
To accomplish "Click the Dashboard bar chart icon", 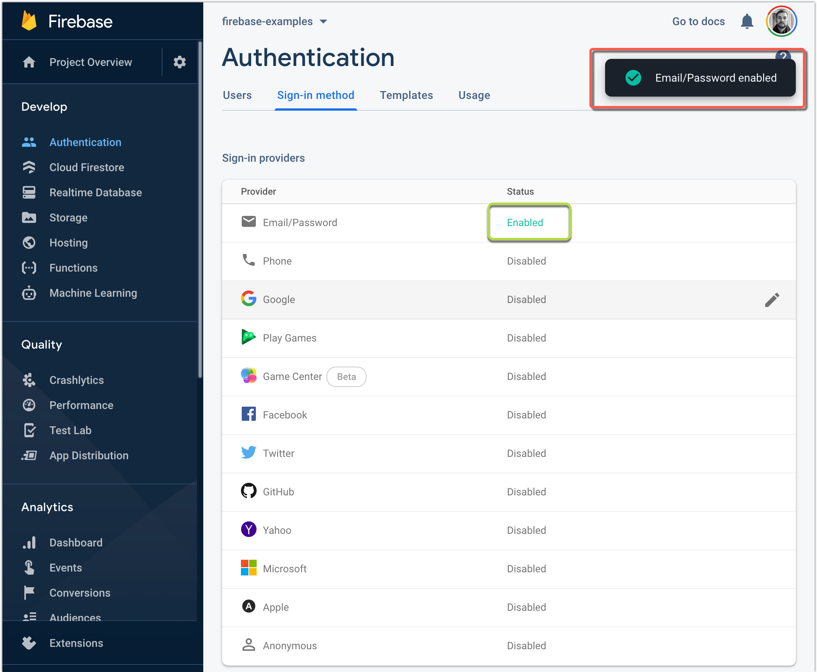I will pyautogui.click(x=29, y=542).
